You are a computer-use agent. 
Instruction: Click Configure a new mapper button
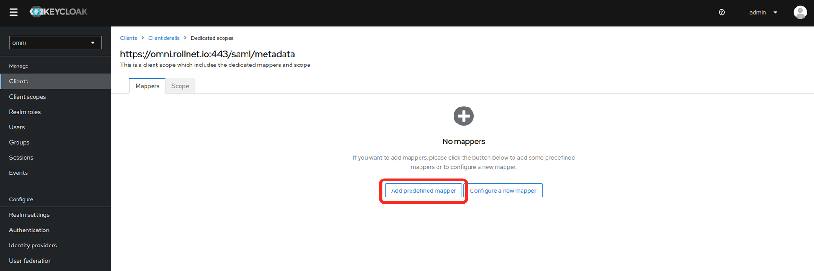coord(503,190)
